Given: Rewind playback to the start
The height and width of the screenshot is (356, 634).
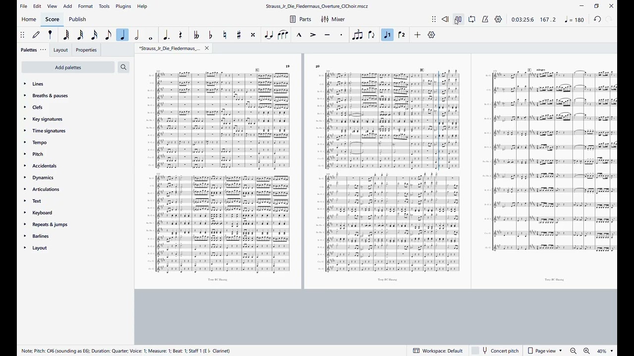Looking at the screenshot, I should (445, 20).
